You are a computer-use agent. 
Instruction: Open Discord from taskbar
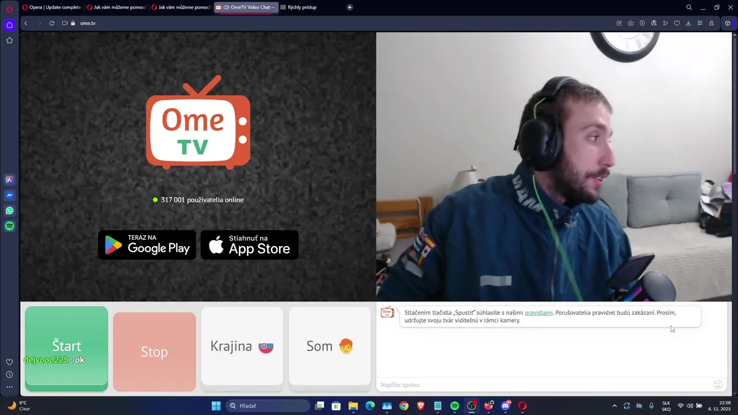[506, 406]
